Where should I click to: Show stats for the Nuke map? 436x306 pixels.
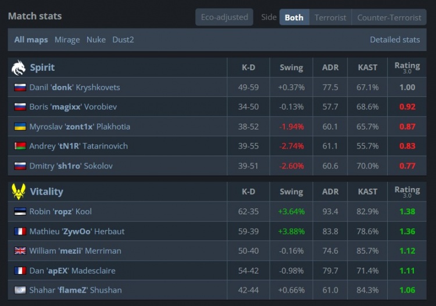(96, 39)
